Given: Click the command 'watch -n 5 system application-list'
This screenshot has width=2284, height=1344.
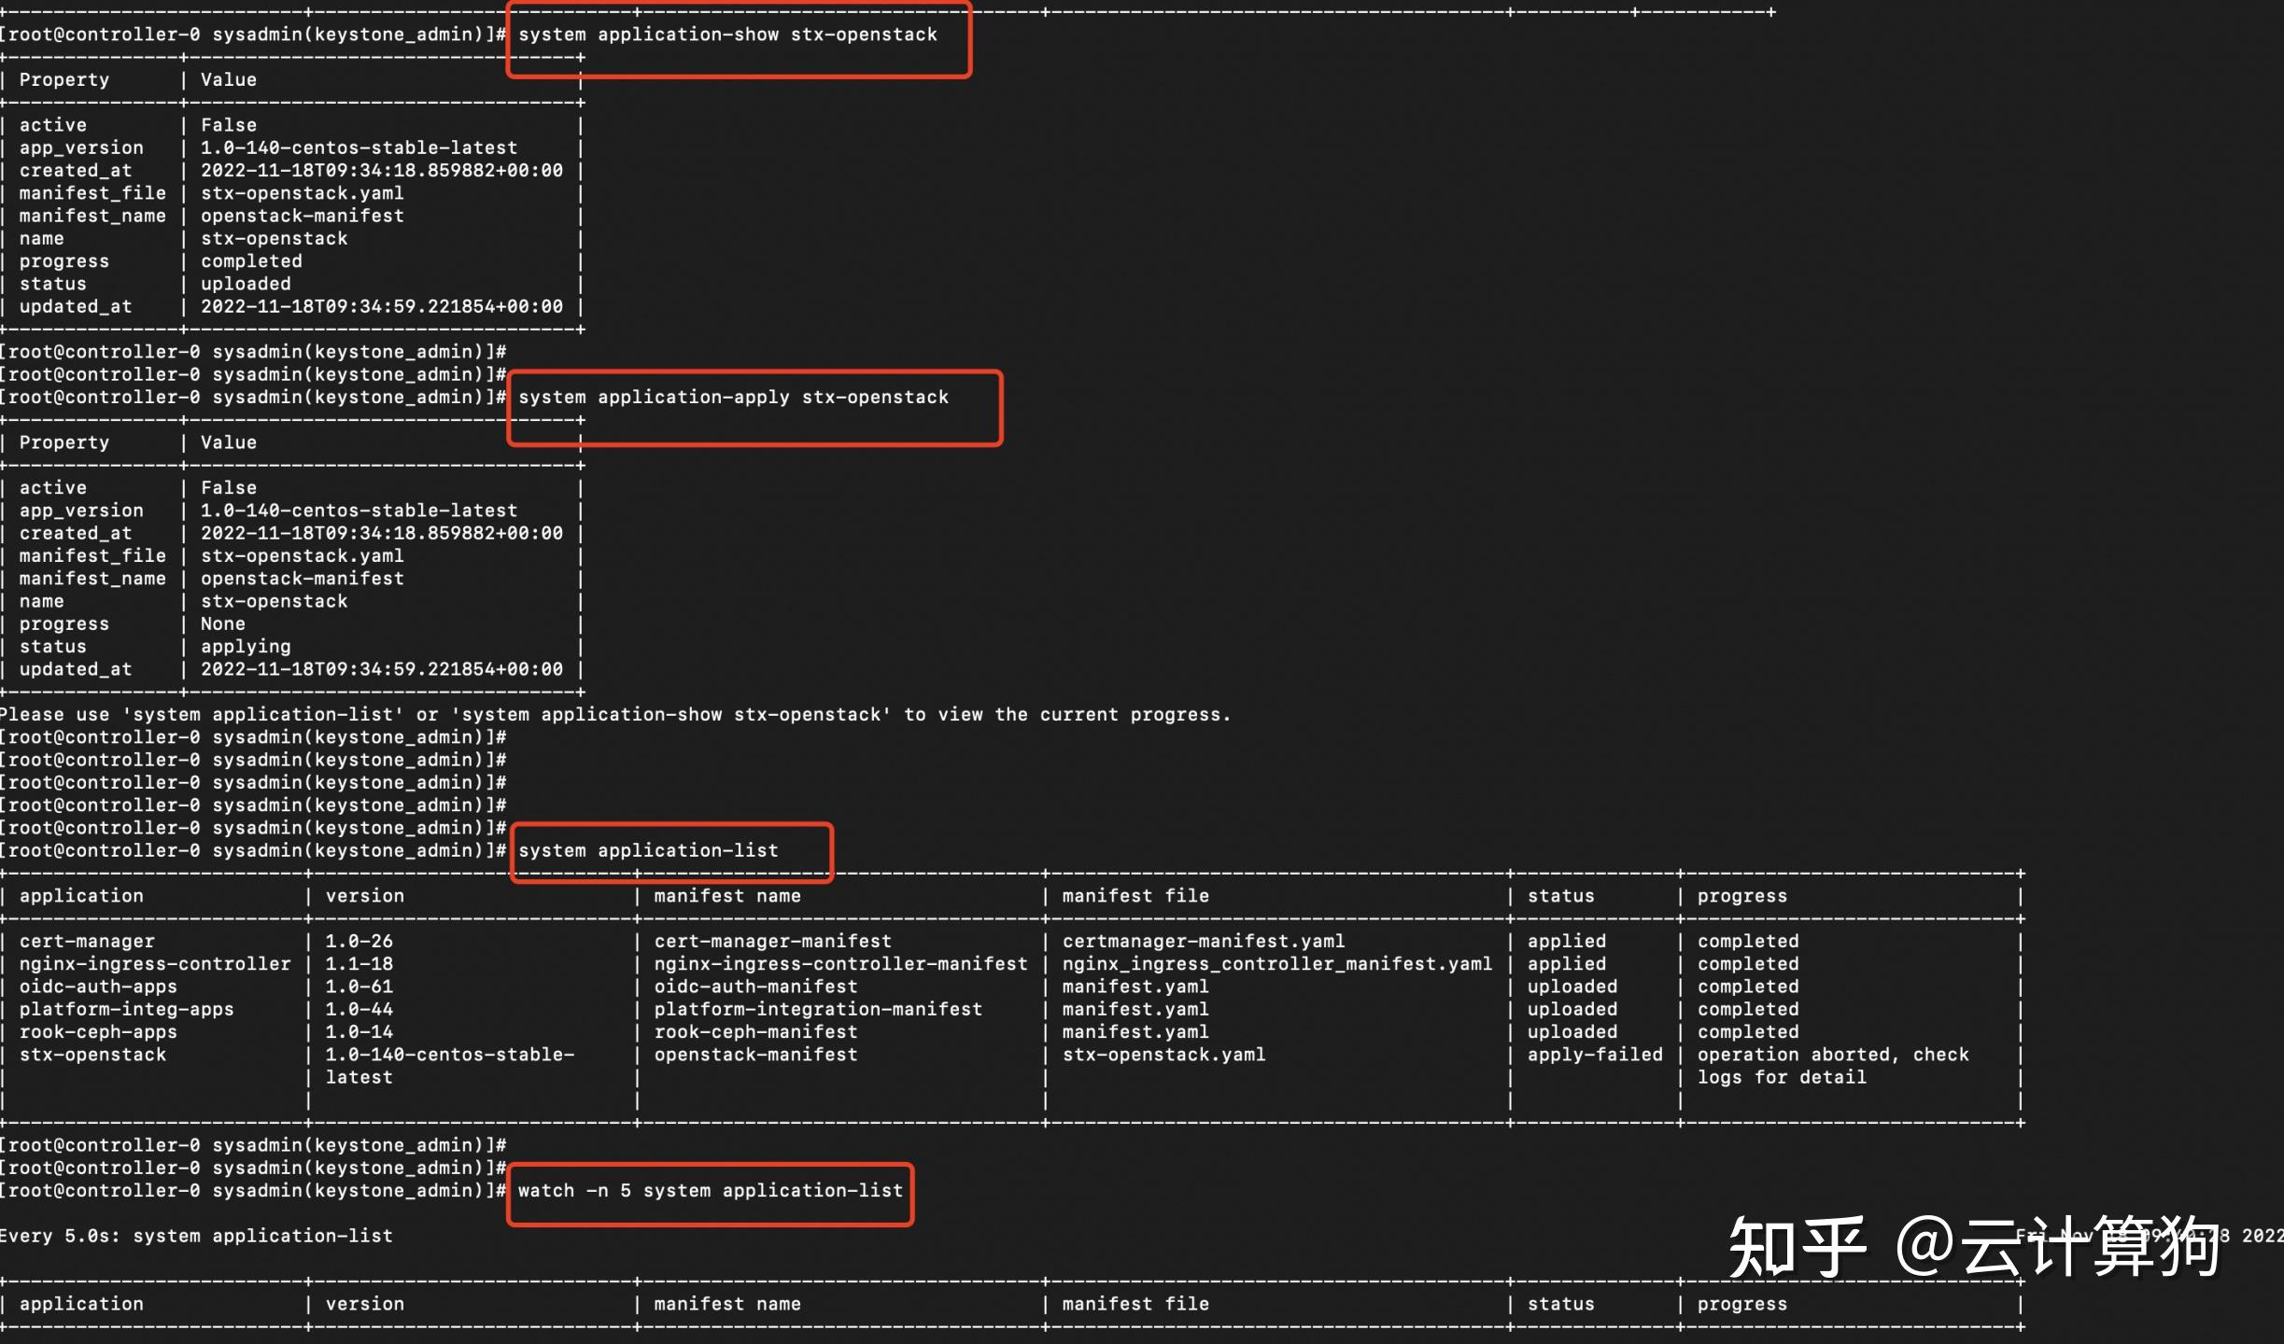Looking at the screenshot, I should pyautogui.click(x=711, y=1191).
